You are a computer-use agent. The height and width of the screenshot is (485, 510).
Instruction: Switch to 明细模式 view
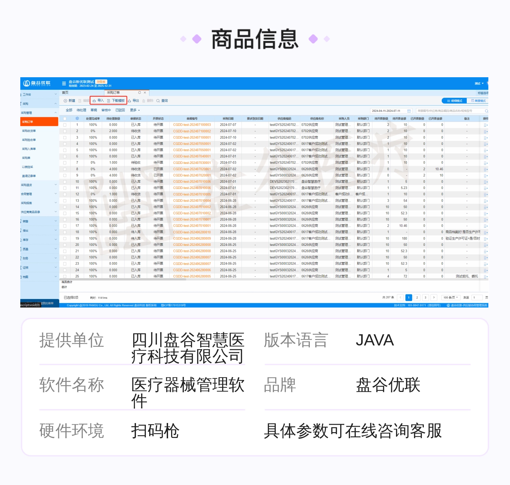coord(455,101)
